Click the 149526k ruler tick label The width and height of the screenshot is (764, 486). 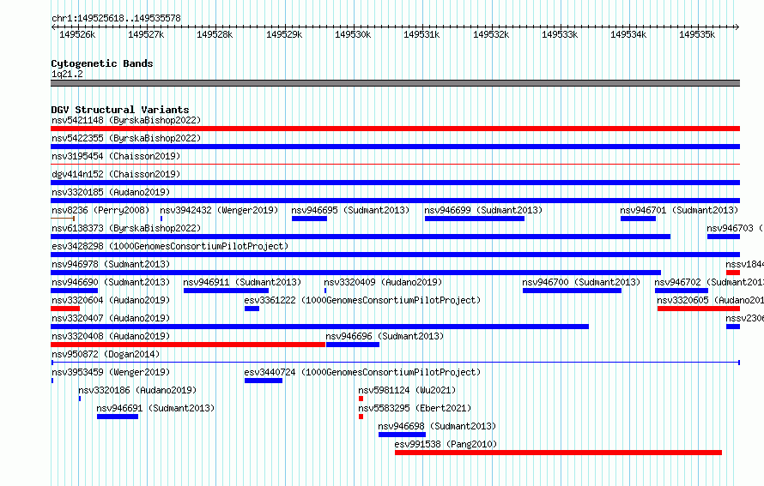click(x=77, y=34)
